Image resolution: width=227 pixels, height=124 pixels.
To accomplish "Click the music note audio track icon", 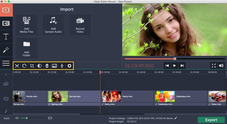I will point(6,111).
